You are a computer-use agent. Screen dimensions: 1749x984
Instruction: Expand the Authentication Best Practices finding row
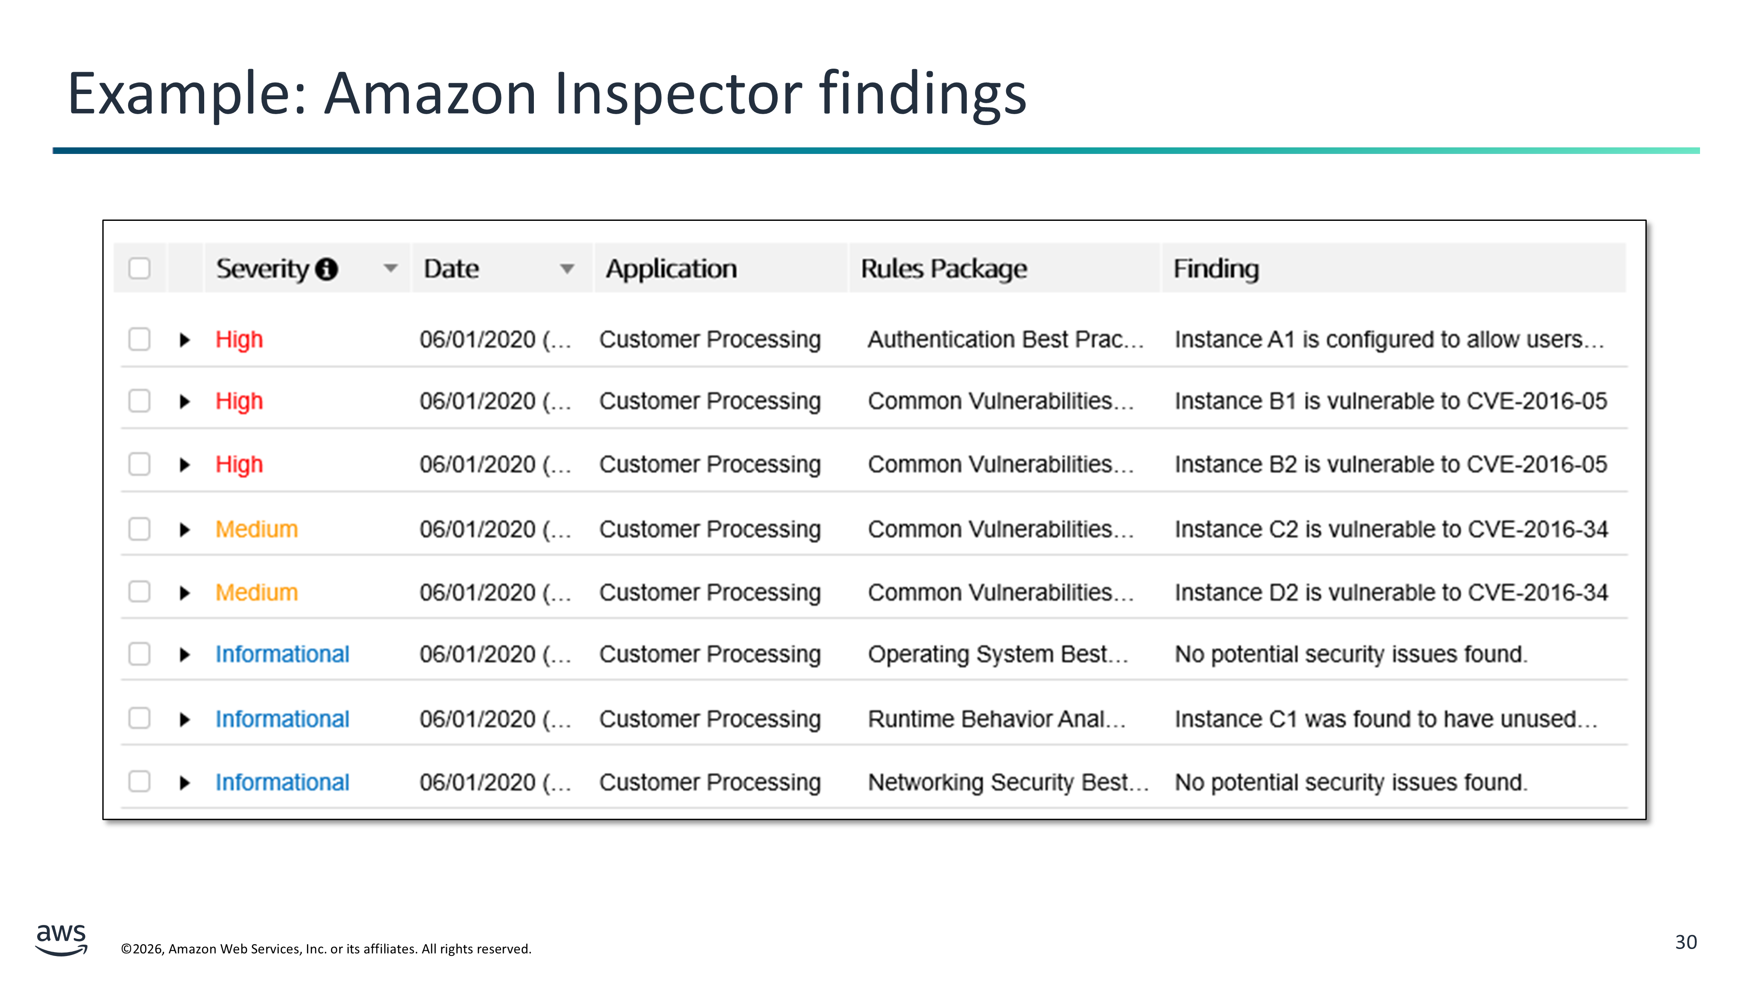[184, 339]
